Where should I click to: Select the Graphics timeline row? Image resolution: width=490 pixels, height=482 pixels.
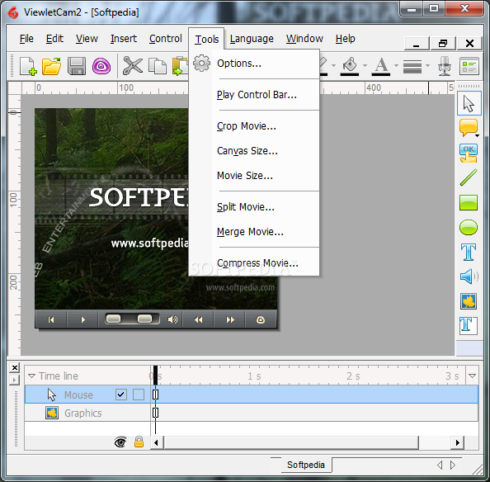(252, 413)
